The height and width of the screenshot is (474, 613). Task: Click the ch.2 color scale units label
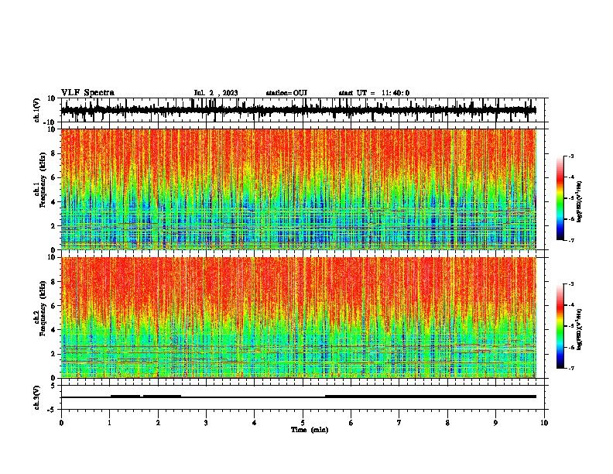pos(580,329)
